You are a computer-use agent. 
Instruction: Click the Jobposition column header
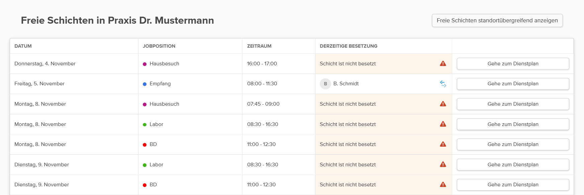coord(159,46)
